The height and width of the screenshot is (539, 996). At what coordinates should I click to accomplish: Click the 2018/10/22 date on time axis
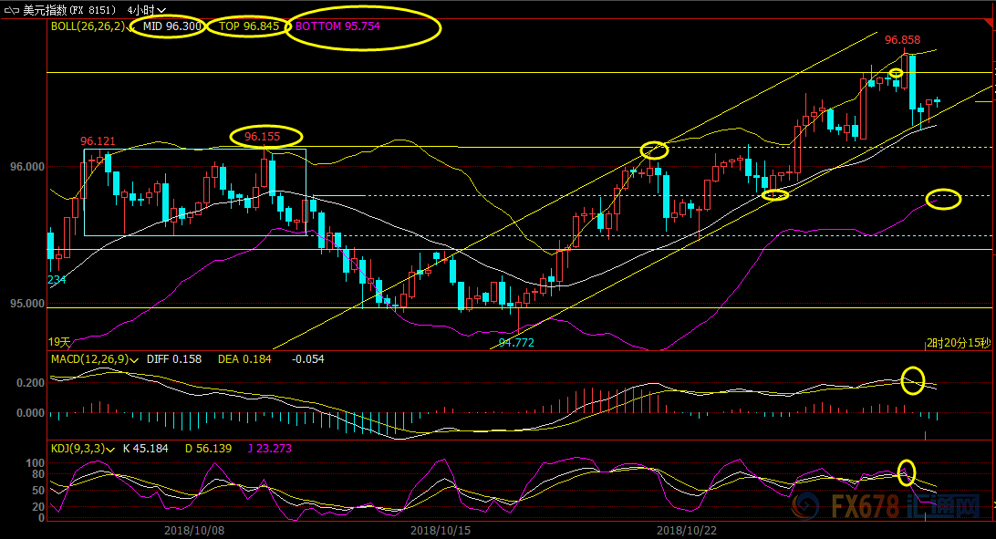click(686, 529)
